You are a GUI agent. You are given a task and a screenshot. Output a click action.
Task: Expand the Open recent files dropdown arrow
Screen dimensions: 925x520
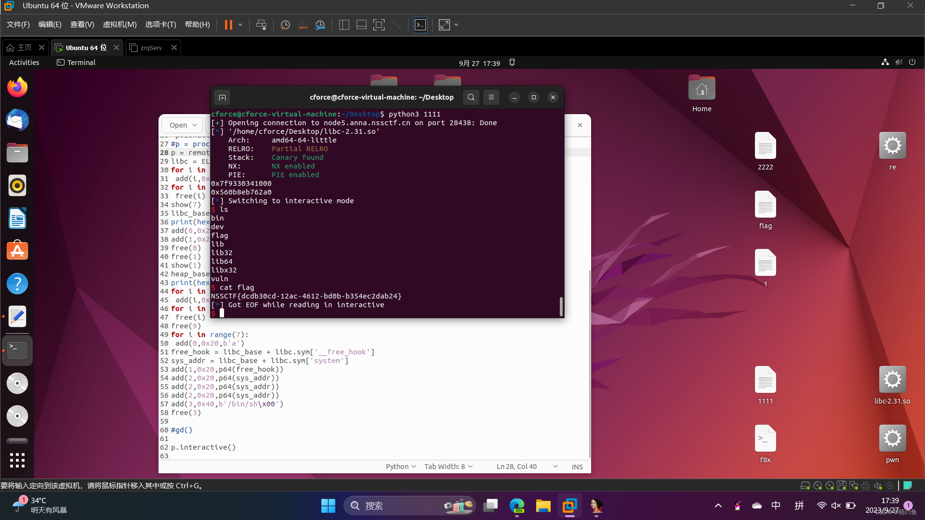(195, 125)
